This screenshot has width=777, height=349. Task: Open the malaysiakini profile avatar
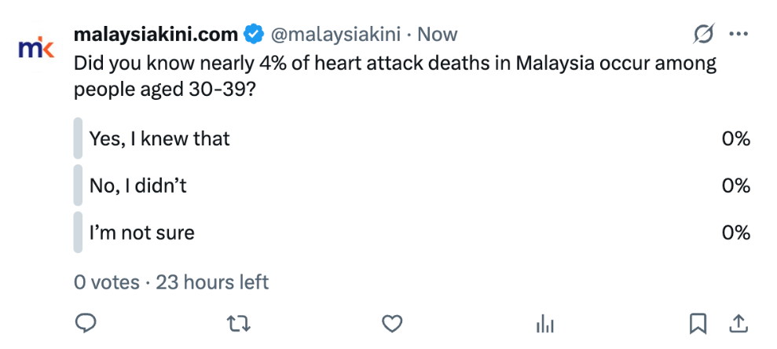tap(37, 49)
